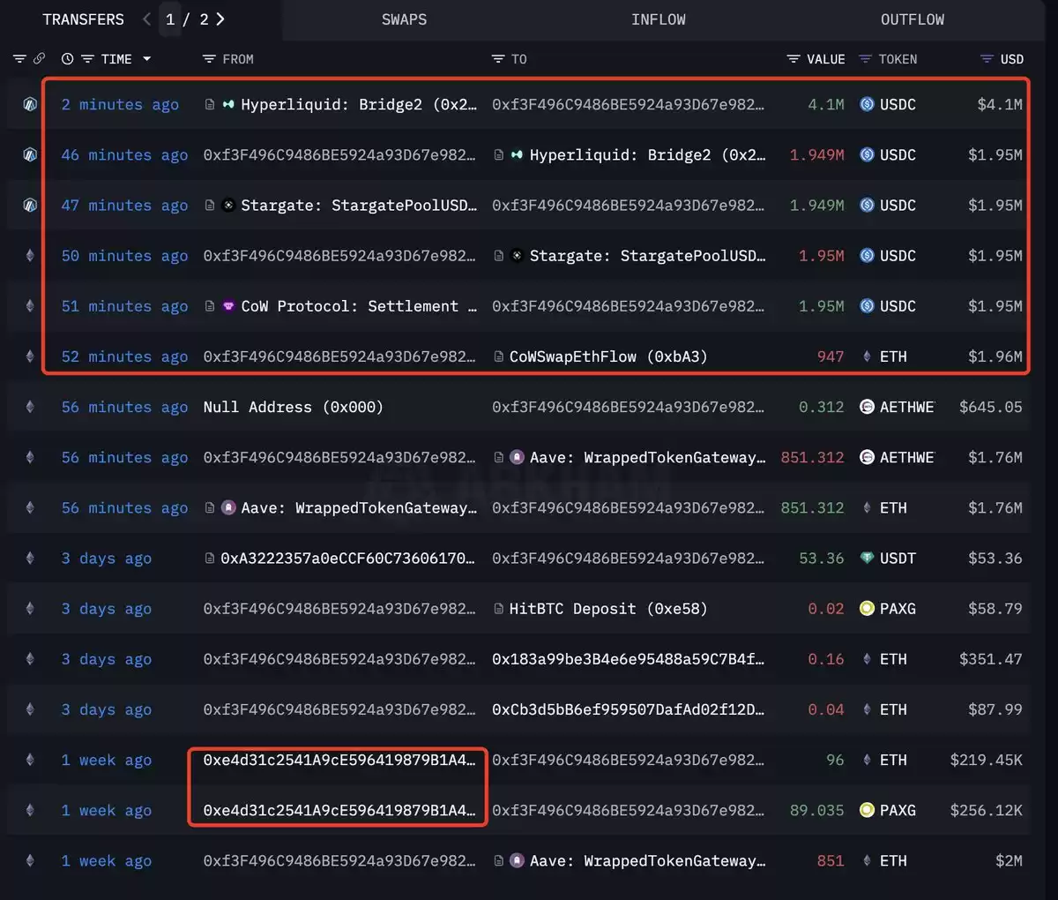This screenshot has height=900, width=1058.
Task: Open the INFLOW tab
Action: coord(658,19)
